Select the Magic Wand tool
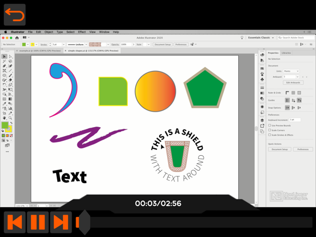The width and height of the screenshot is (316, 237). (4, 61)
